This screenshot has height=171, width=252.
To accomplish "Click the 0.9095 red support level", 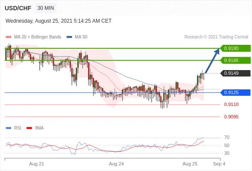I will pos(231,117).
